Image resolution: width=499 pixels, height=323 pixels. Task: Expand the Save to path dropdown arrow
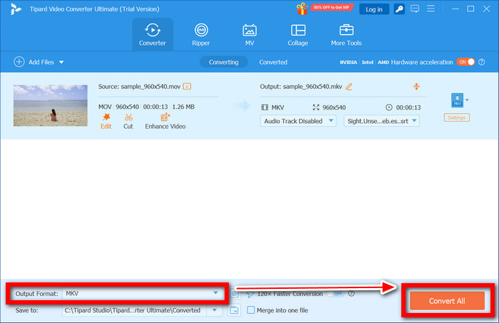tap(215, 310)
